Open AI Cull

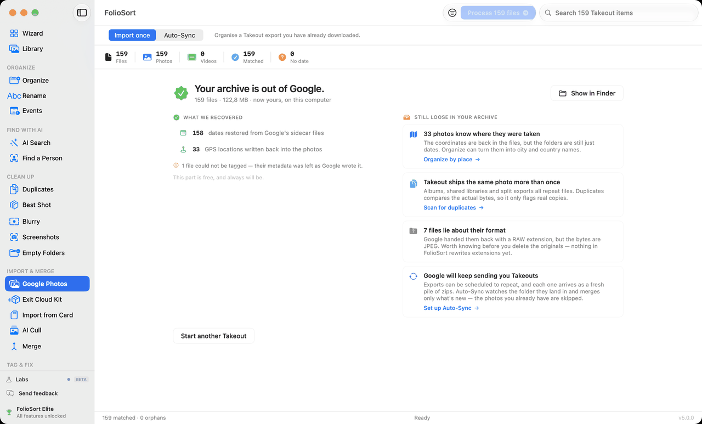tap(47, 330)
